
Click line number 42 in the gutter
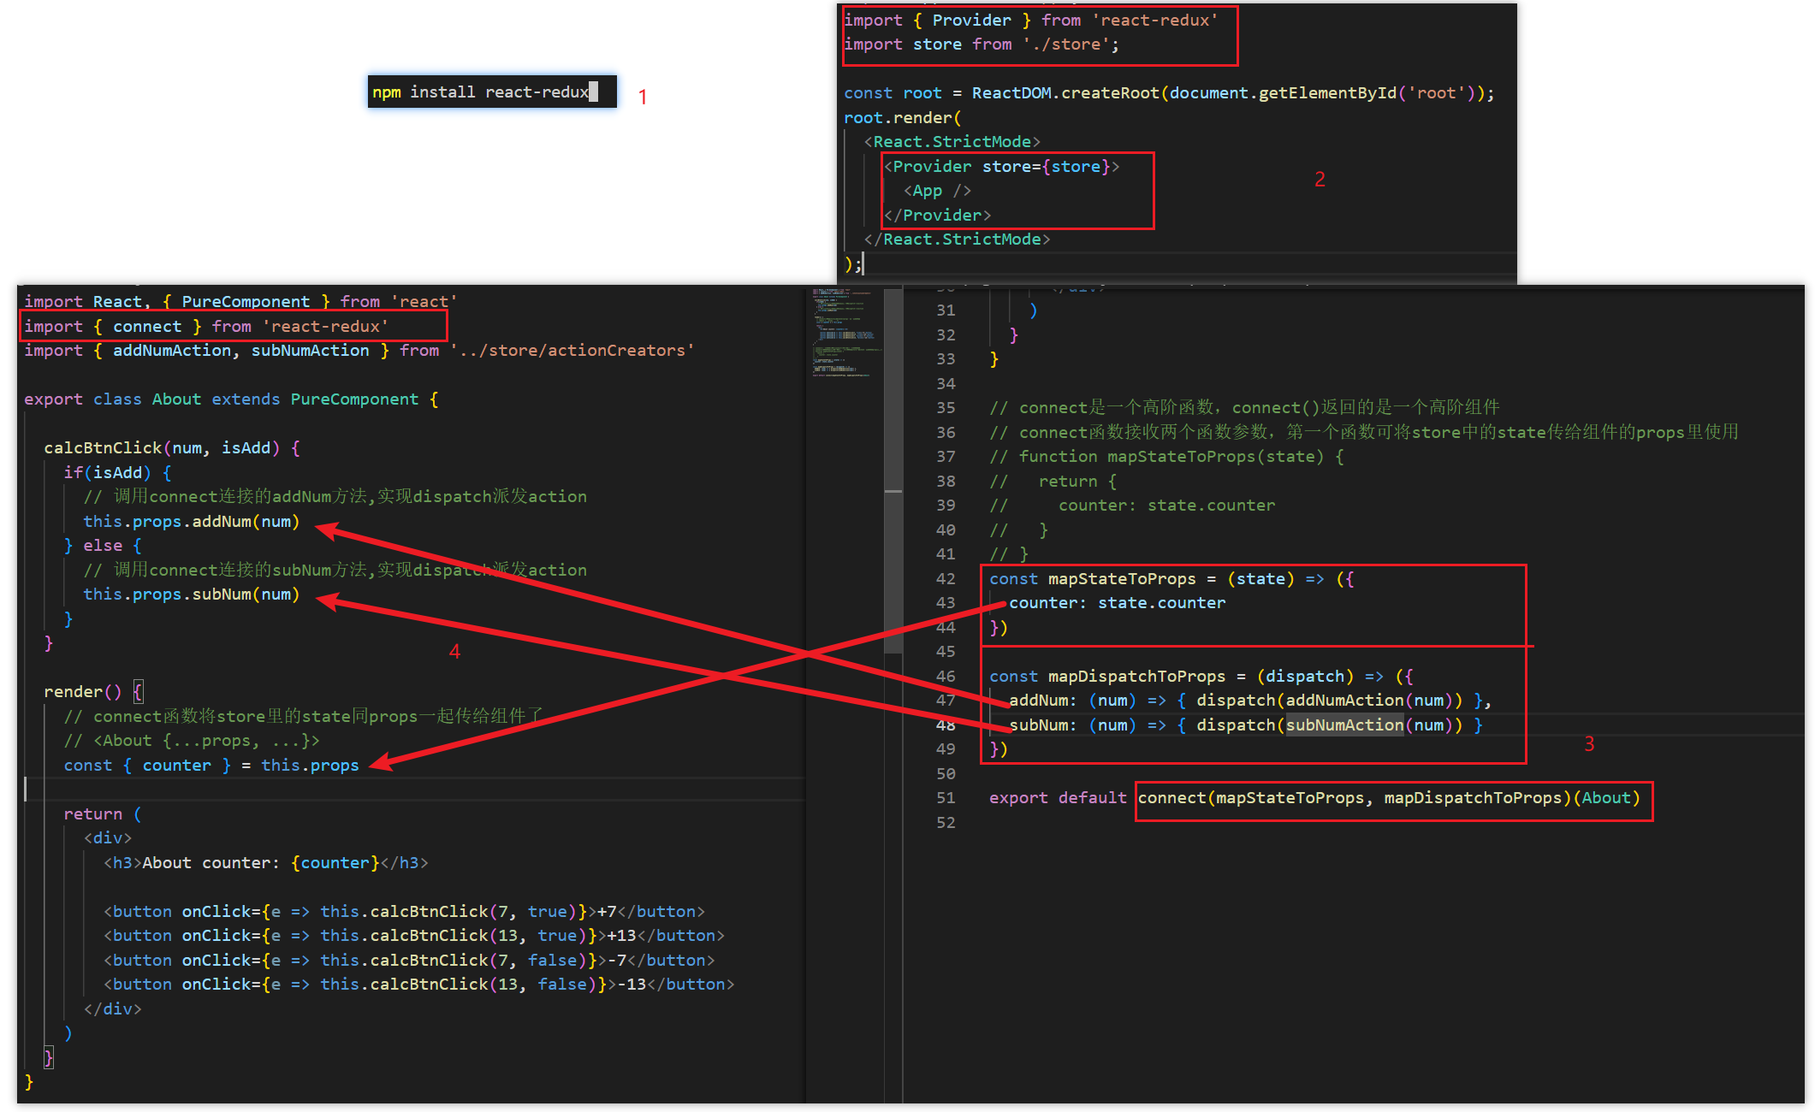coord(946,578)
